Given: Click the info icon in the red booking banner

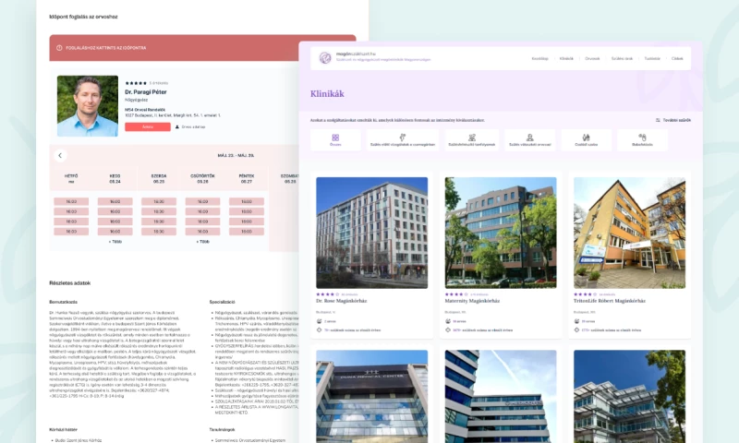Looking at the screenshot, I should (59, 48).
